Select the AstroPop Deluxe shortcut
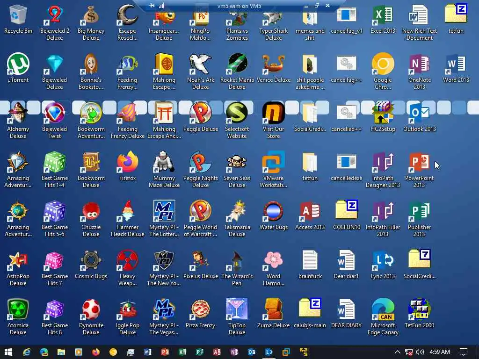This screenshot has height=359, width=479. pyautogui.click(x=18, y=268)
